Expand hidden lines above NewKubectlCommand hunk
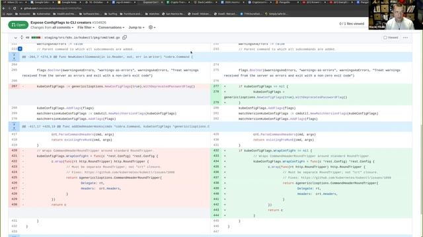 point(14,57)
